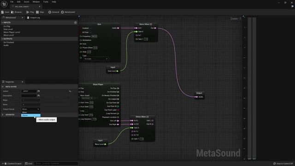Viewport: 295px width, 166px height.
Task: Open the Cmd console button
Action: tap(29, 164)
